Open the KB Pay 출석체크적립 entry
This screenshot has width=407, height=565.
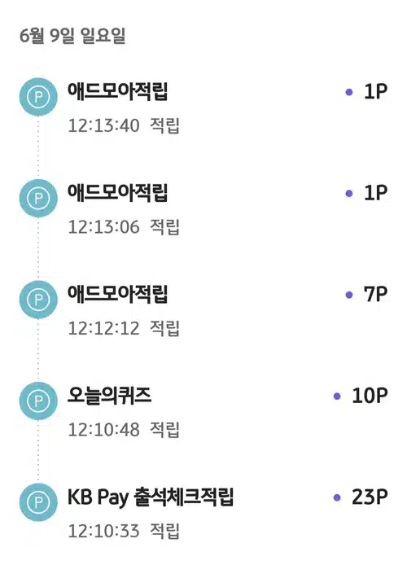pos(203,512)
